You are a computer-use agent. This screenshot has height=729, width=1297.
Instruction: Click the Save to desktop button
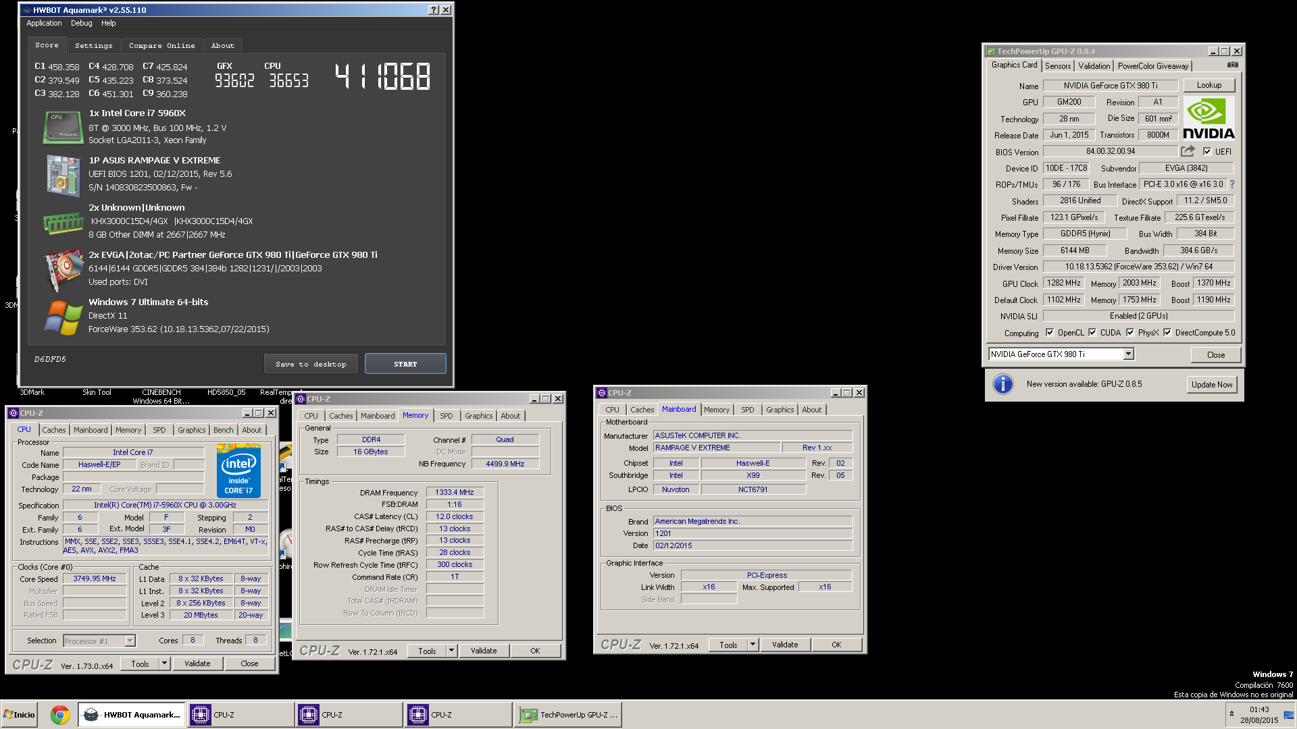click(311, 364)
